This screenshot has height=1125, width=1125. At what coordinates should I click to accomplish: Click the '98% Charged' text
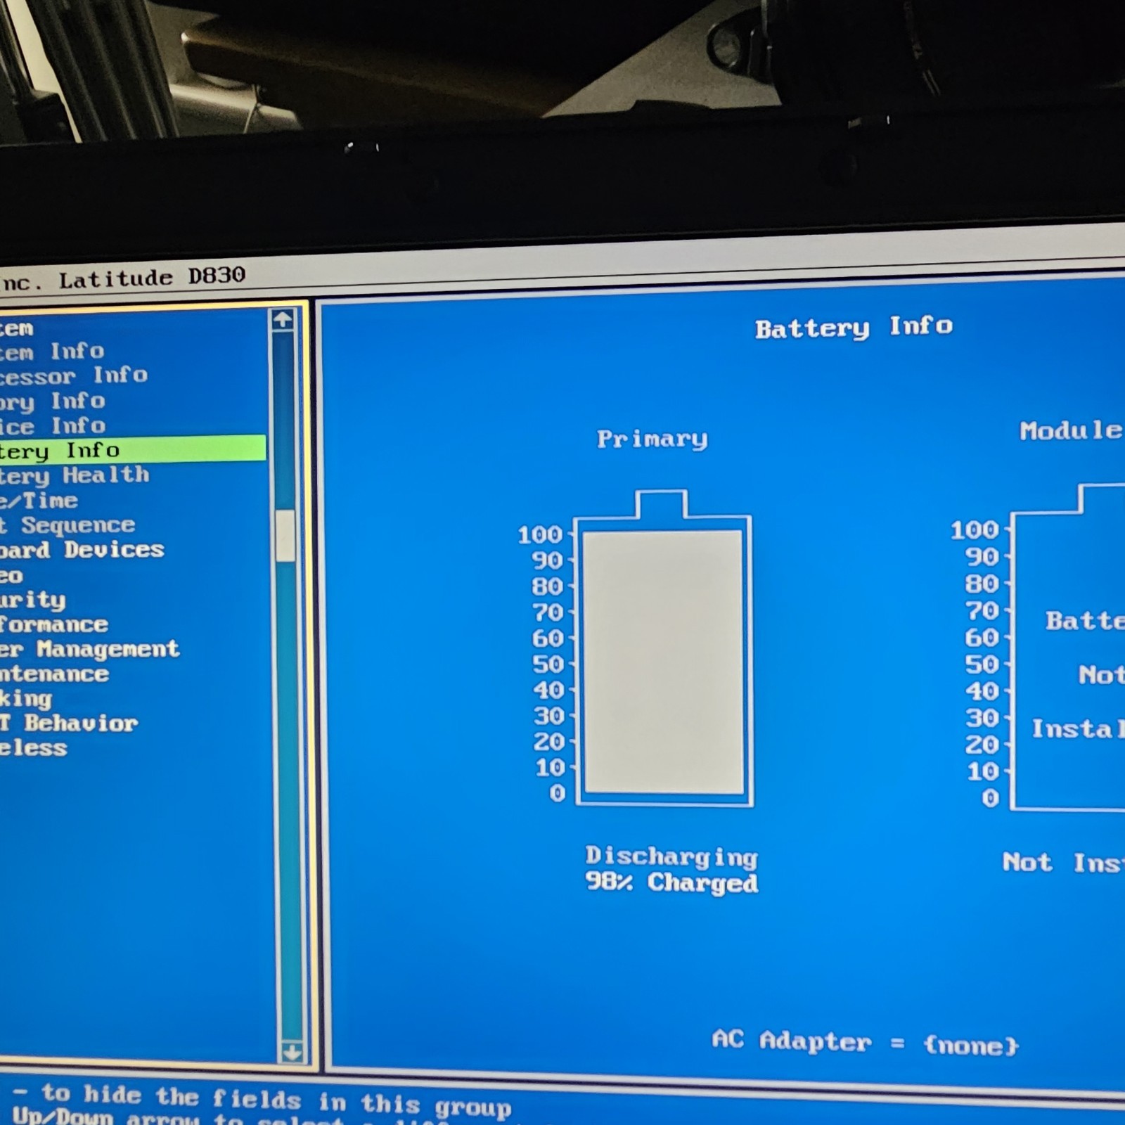(x=671, y=882)
